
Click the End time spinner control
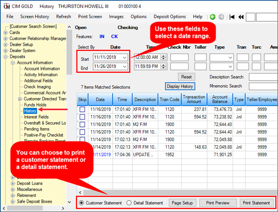(164, 66)
